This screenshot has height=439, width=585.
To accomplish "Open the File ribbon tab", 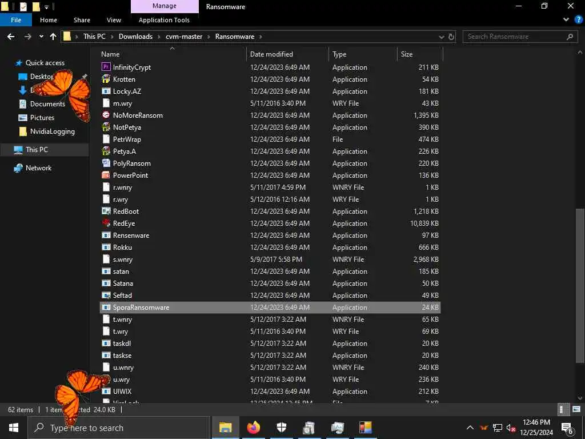I will pyautogui.click(x=16, y=20).
